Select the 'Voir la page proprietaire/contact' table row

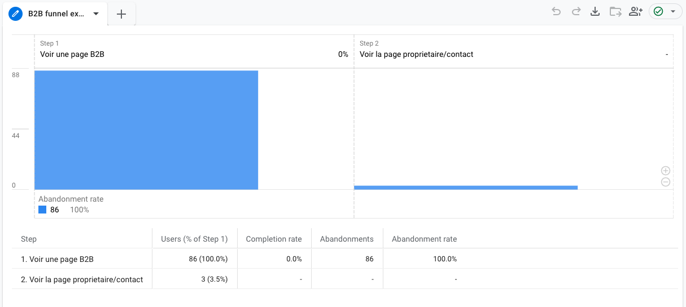coord(82,279)
